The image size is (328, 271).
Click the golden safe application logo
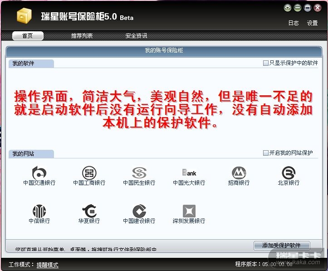[x=24, y=15]
